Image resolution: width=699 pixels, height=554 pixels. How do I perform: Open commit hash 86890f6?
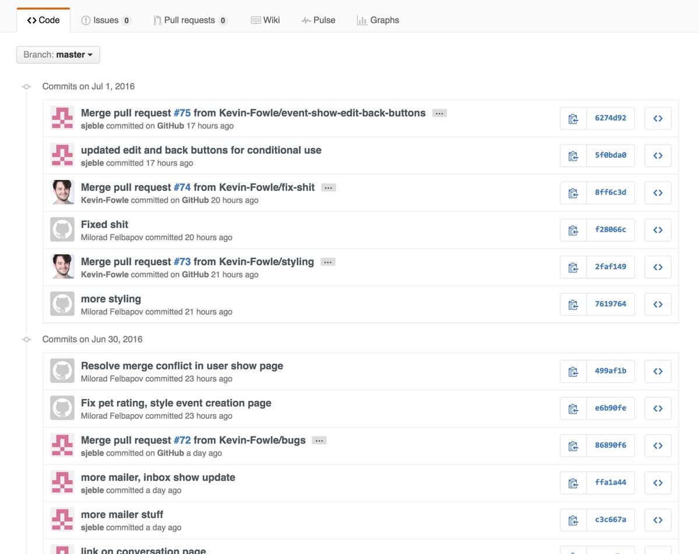click(x=610, y=445)
